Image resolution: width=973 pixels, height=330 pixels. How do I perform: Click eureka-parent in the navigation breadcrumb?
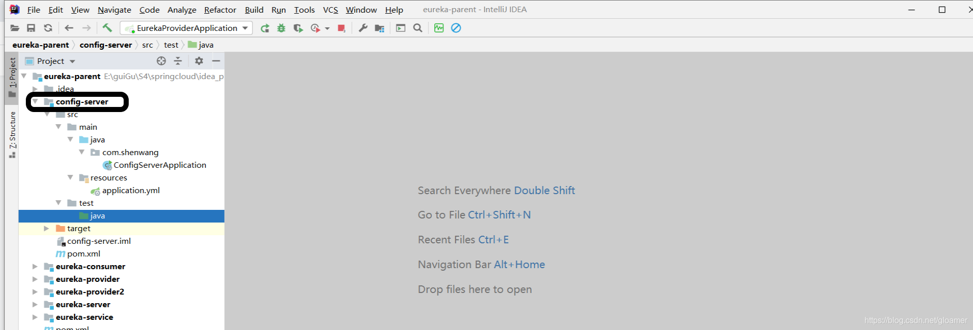tap(41, 45)
